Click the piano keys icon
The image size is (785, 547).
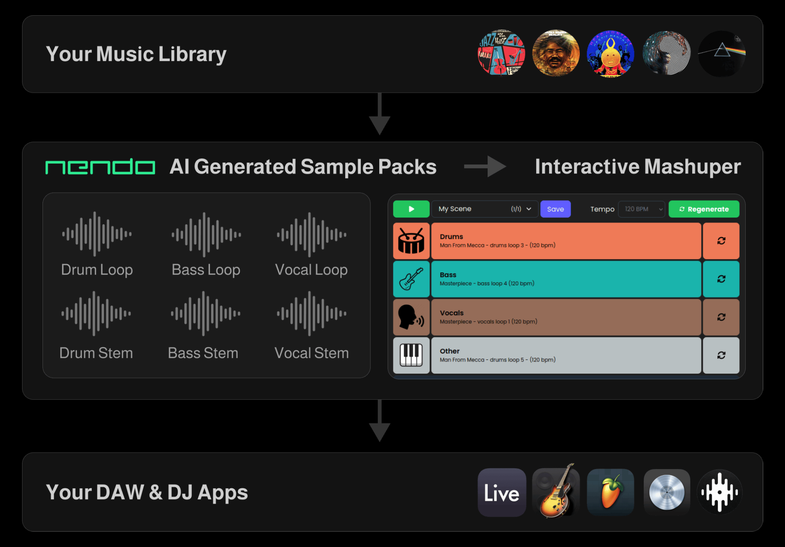[x=411, y=356]
